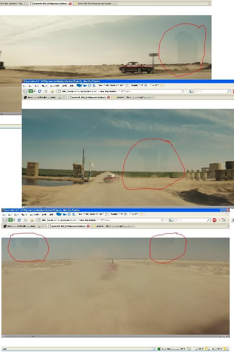Click rightmost weather icon in bottom status bar
This screenshot has height=355, width=234.
click(226, 349)
